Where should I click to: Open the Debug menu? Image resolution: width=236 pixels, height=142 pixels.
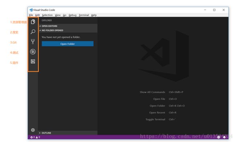pos(73,15)
